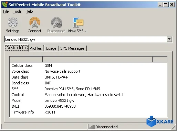Select the Cellular class row label
This screenshot has height=131, width=177.
(22, 65)
